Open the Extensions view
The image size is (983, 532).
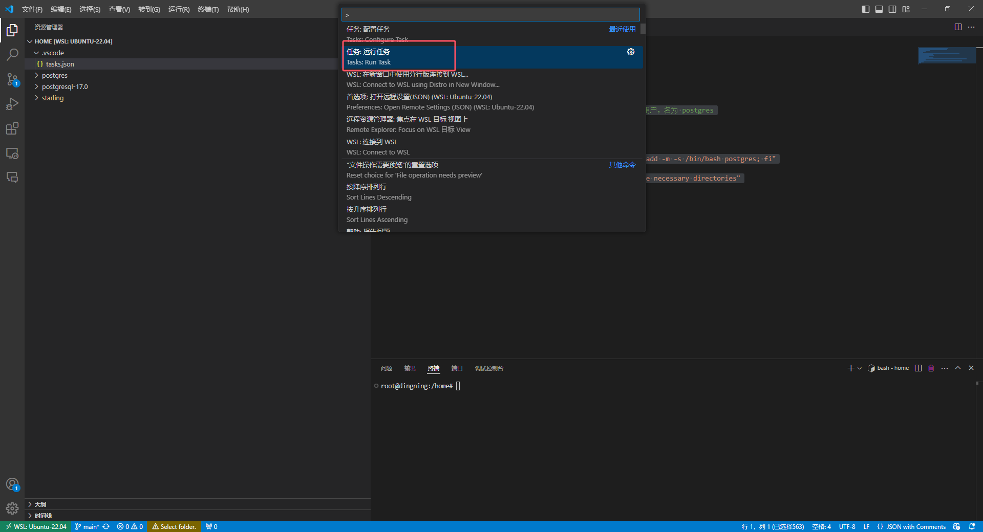(x=12, y=128)
